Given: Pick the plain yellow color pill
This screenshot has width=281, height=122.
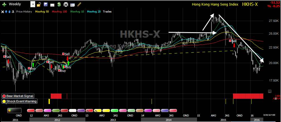Looking at the screenshot, I should tap(106, 111).
